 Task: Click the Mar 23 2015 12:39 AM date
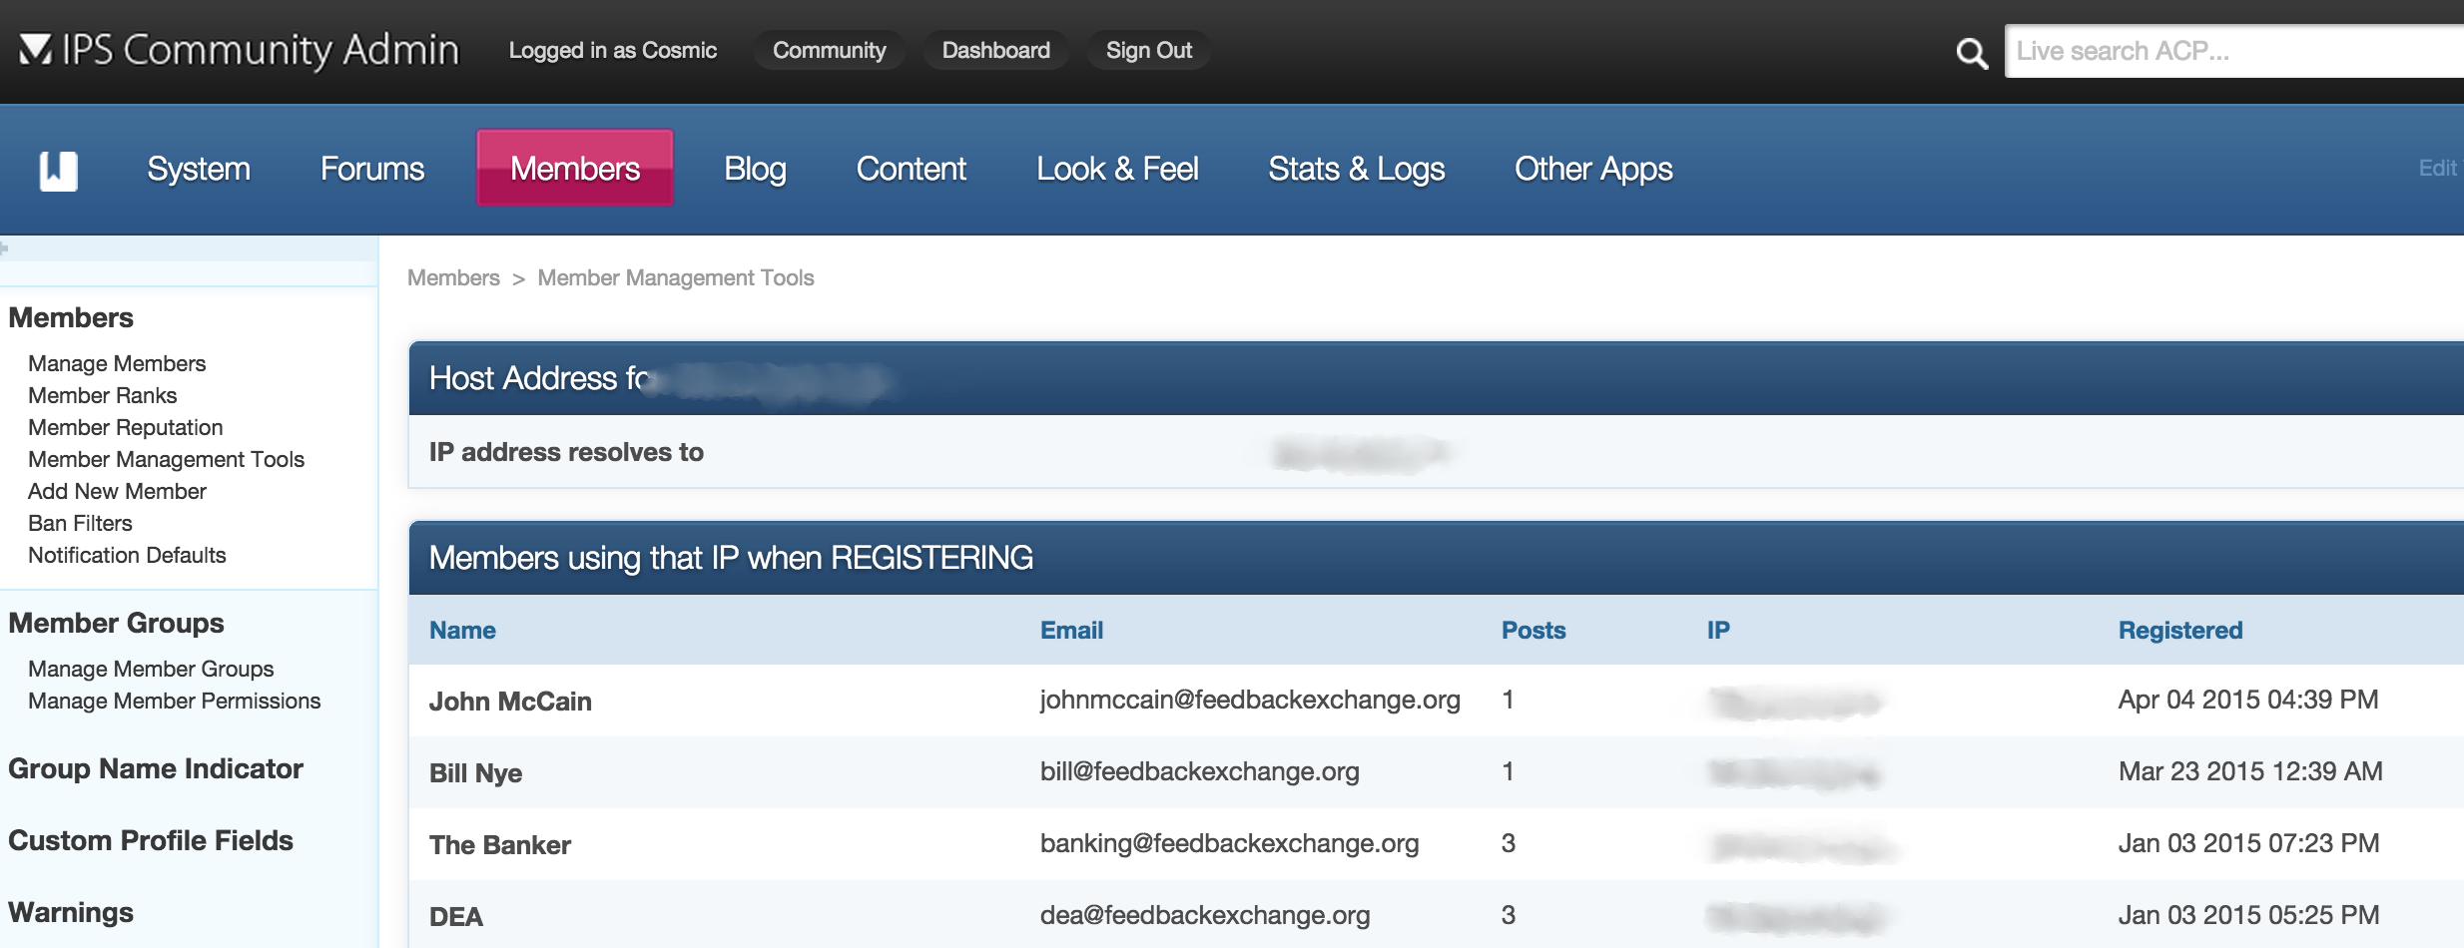2250,771
